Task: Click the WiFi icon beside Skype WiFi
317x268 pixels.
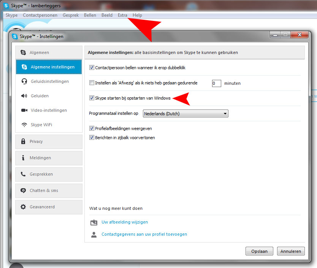Action: (x=24, y=125)
